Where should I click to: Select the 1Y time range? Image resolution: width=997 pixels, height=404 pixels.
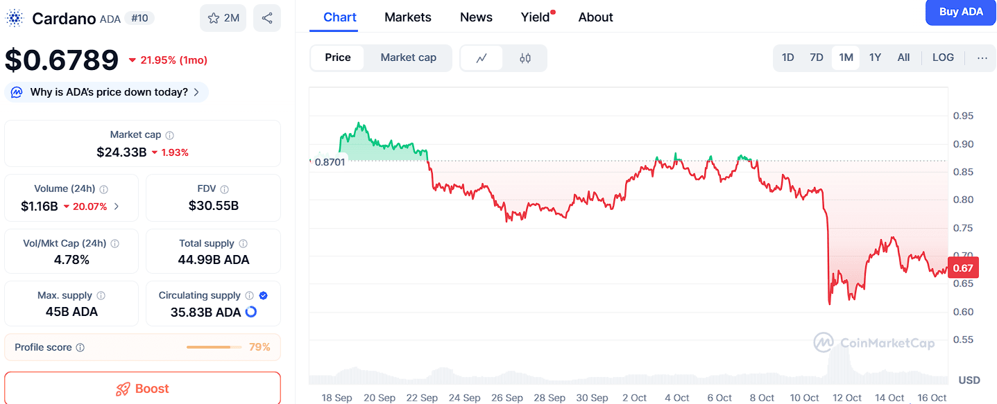[875, 58]
